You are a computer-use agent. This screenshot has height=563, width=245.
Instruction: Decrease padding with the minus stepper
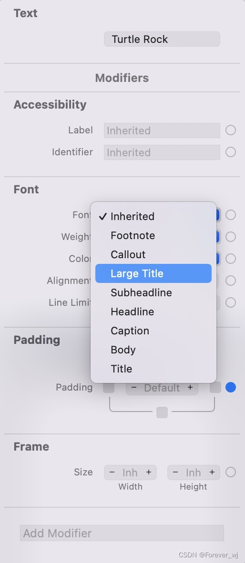coord(134,387)
